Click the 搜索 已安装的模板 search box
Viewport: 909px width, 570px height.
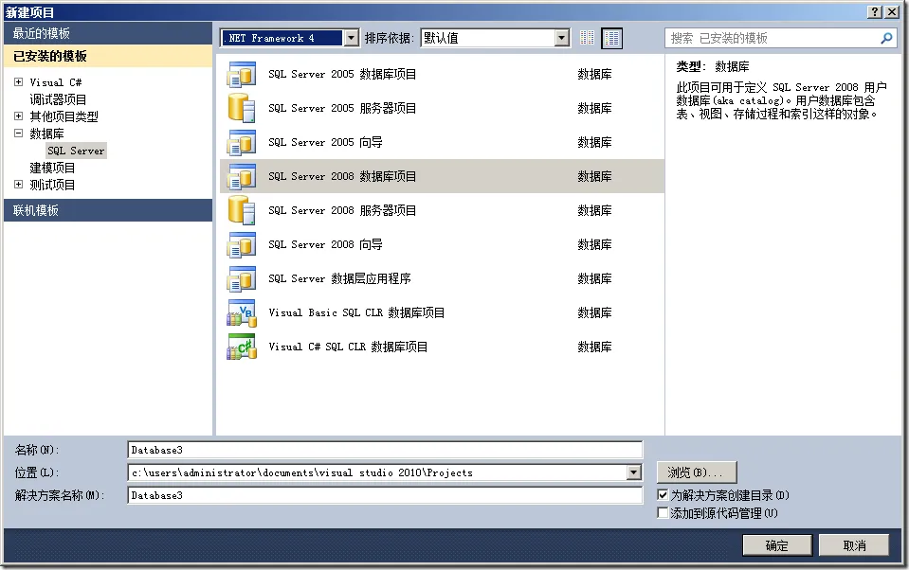[x=773, y=38]
